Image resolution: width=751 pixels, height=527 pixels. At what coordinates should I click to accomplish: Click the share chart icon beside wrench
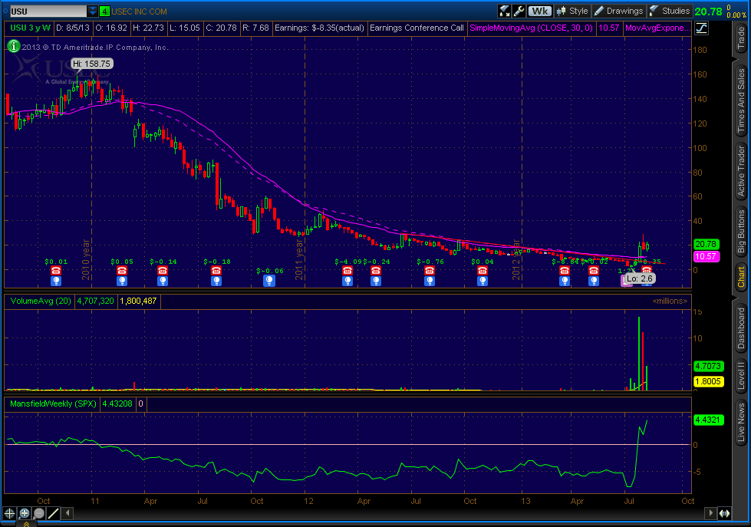[505, 11]
